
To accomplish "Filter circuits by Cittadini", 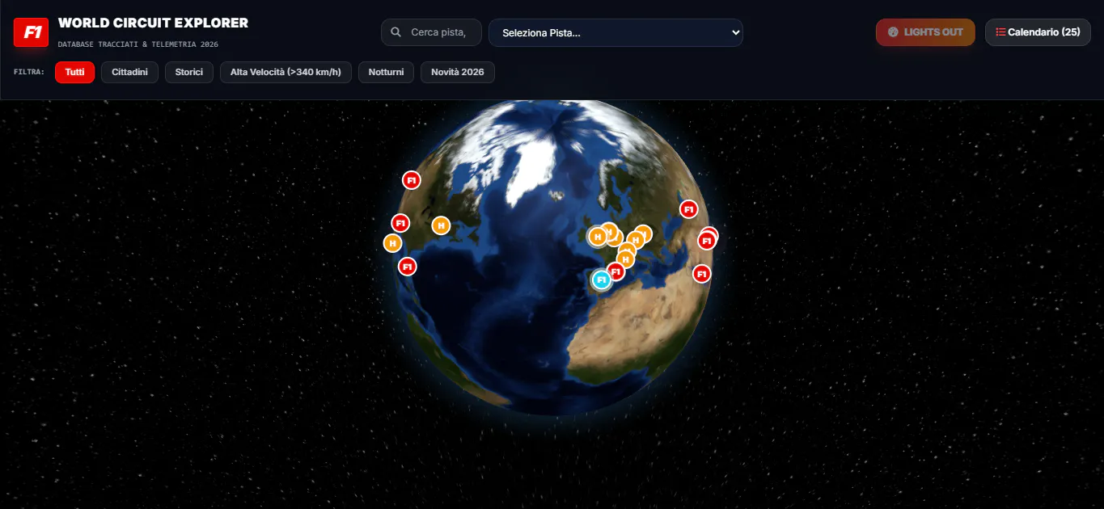I will click(129, 72).
